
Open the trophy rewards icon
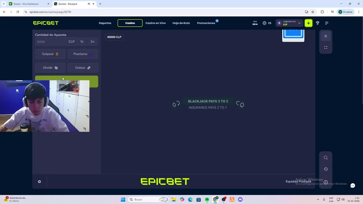(x=318, y=23)
